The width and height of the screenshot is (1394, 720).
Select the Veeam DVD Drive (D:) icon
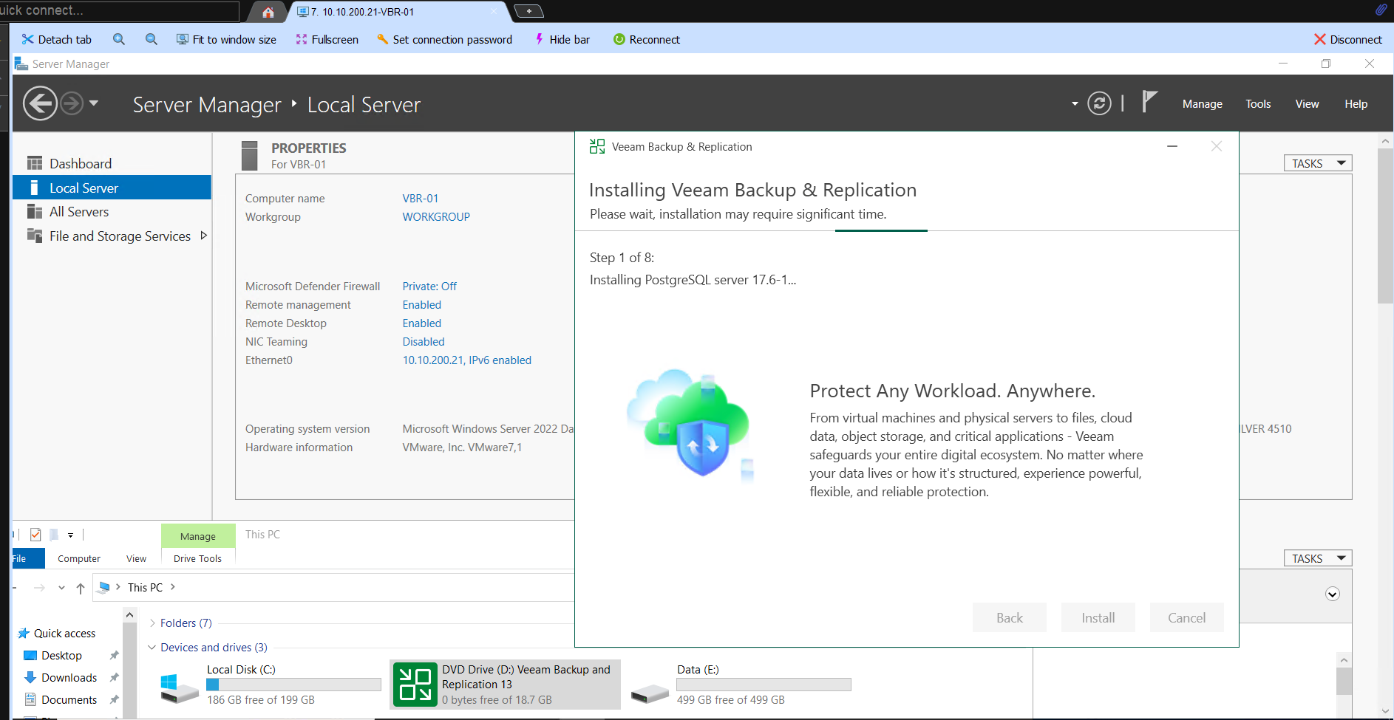(x=415, y=685)
